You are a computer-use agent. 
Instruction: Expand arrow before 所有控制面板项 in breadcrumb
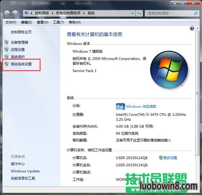coord(53,13)
